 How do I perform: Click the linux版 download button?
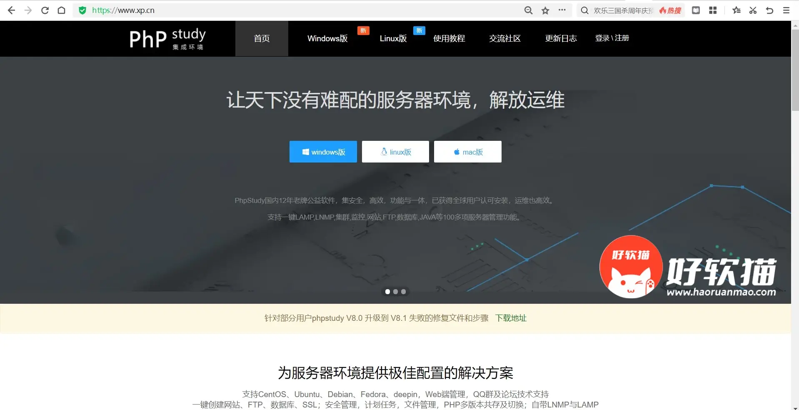(x=395, y=152)
